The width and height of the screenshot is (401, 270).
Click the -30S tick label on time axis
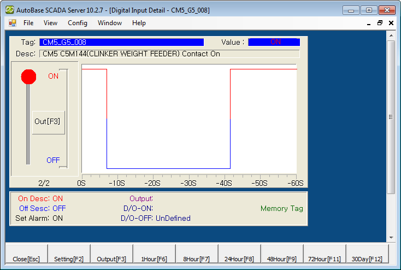pyautogui.click(x=188, y=183)
